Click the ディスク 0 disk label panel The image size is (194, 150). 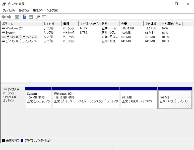click(x=13, y=97)
